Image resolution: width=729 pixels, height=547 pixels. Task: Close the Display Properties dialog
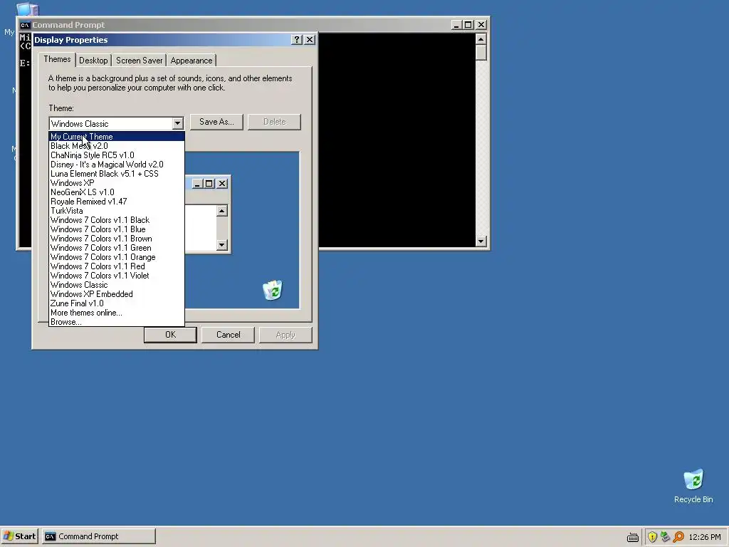pos(310,40)
